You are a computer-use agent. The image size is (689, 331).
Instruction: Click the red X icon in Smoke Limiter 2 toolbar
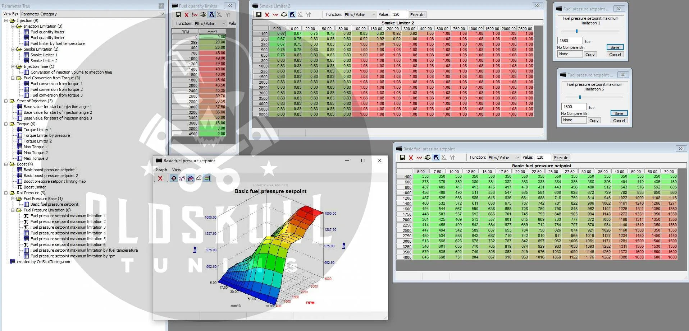pos(267,15)
